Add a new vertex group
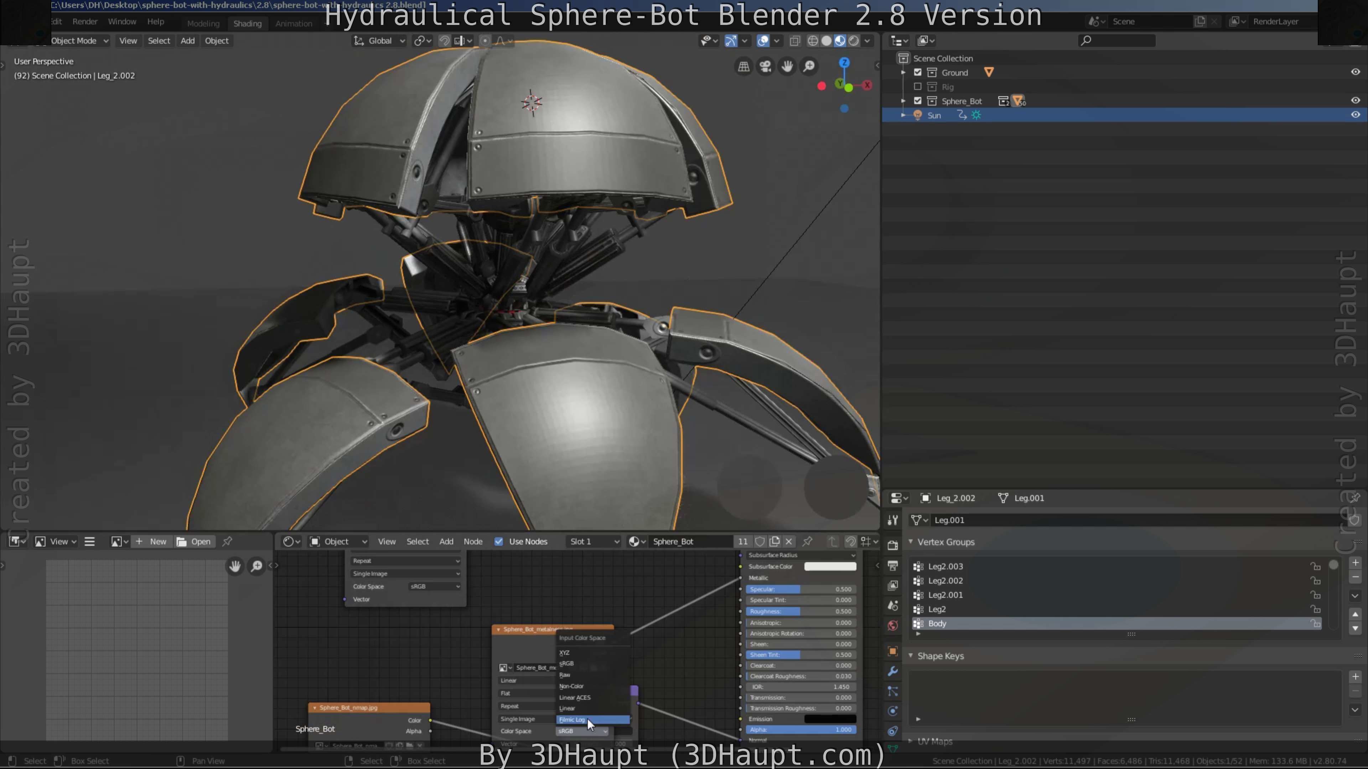The height and width of the screenshot is (769, 1368). tap(1355, 563)
